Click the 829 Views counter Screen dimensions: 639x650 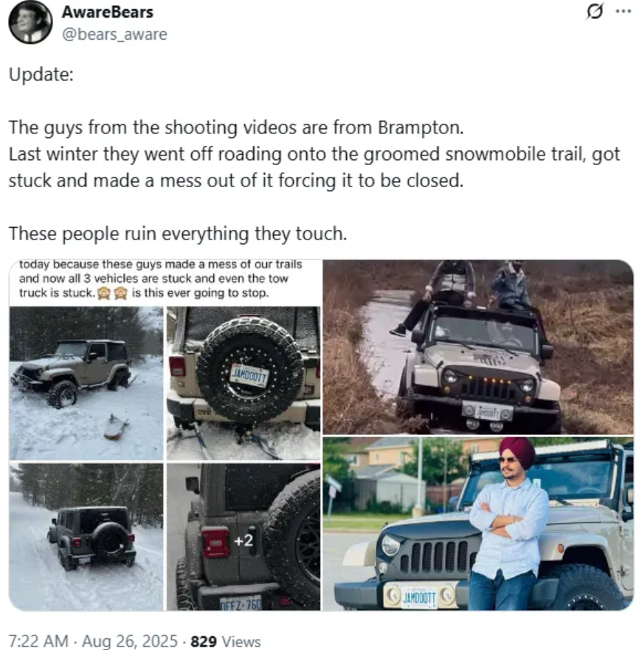226,641
